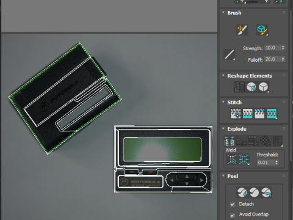Image resolution: width=293 pixels, height=220 pixels.
Task: Click Stitch To Source icon, teal top edge
Action: point(259,114)
